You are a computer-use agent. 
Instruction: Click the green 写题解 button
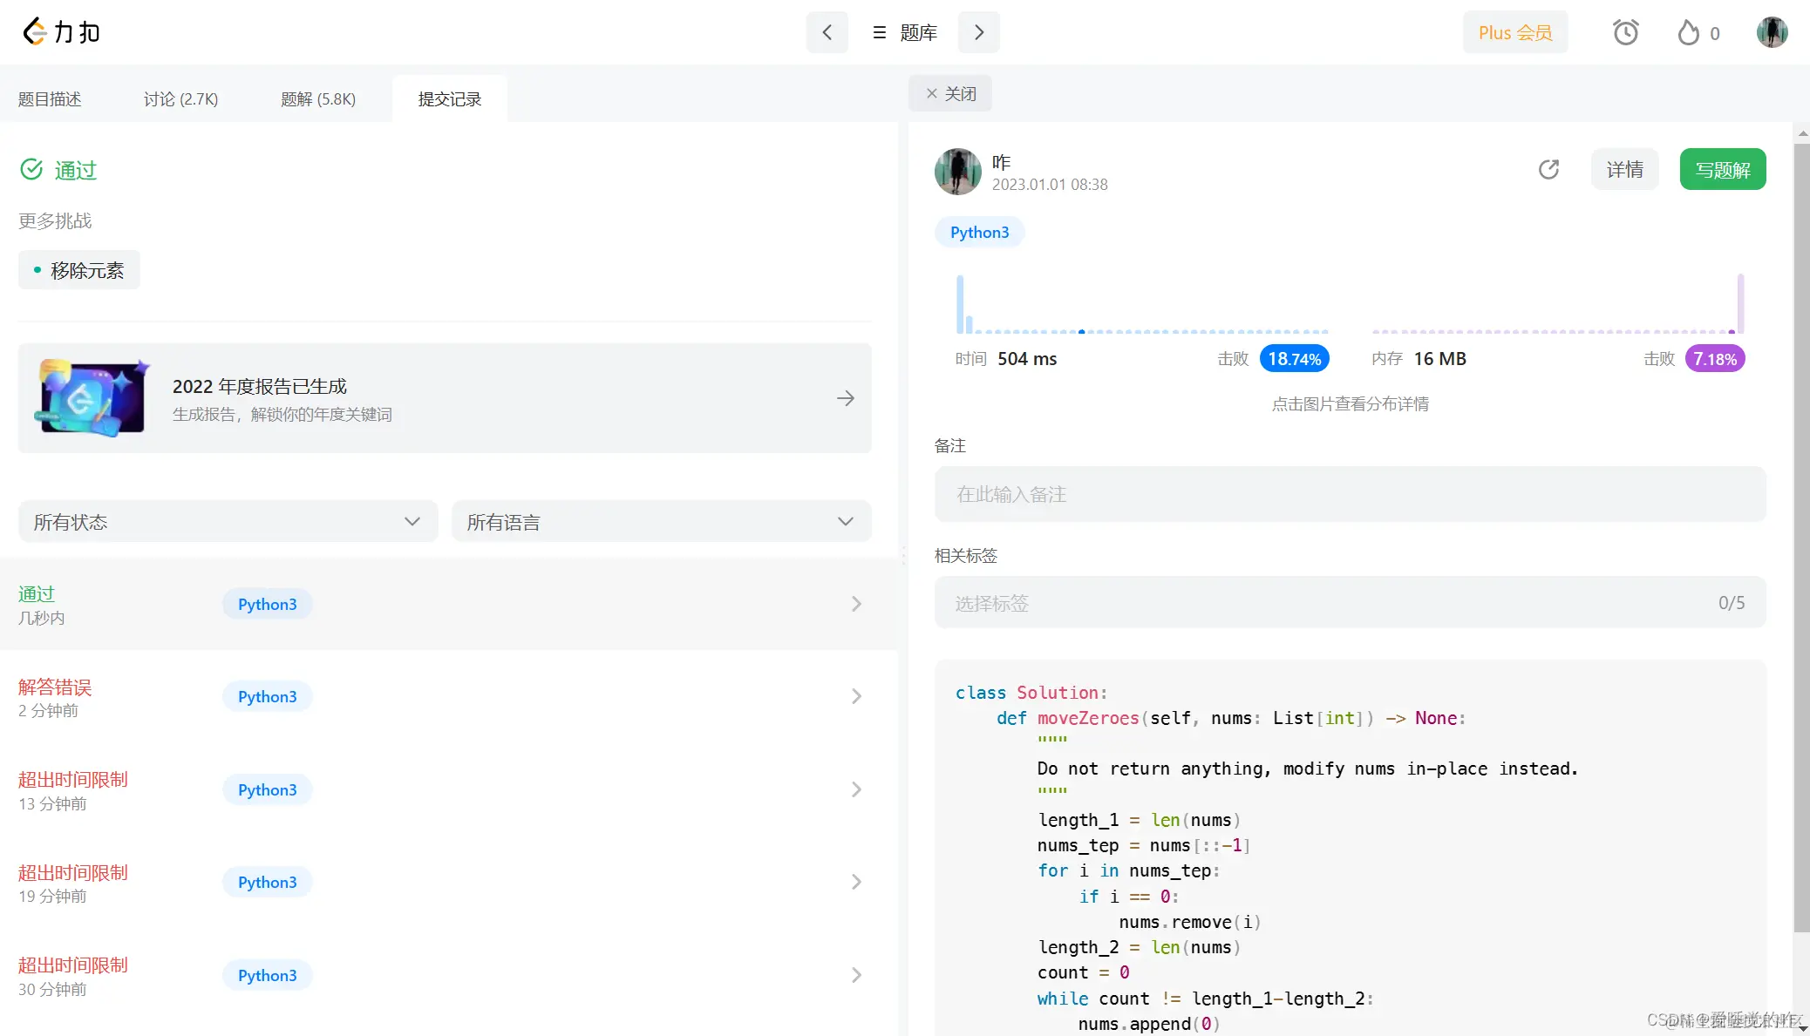point(1722,169)
